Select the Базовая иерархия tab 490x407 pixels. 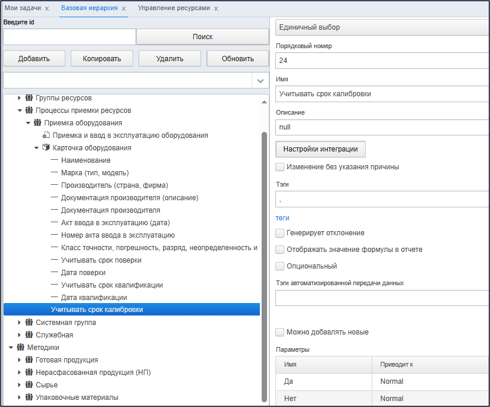click(x=89, y=8)
